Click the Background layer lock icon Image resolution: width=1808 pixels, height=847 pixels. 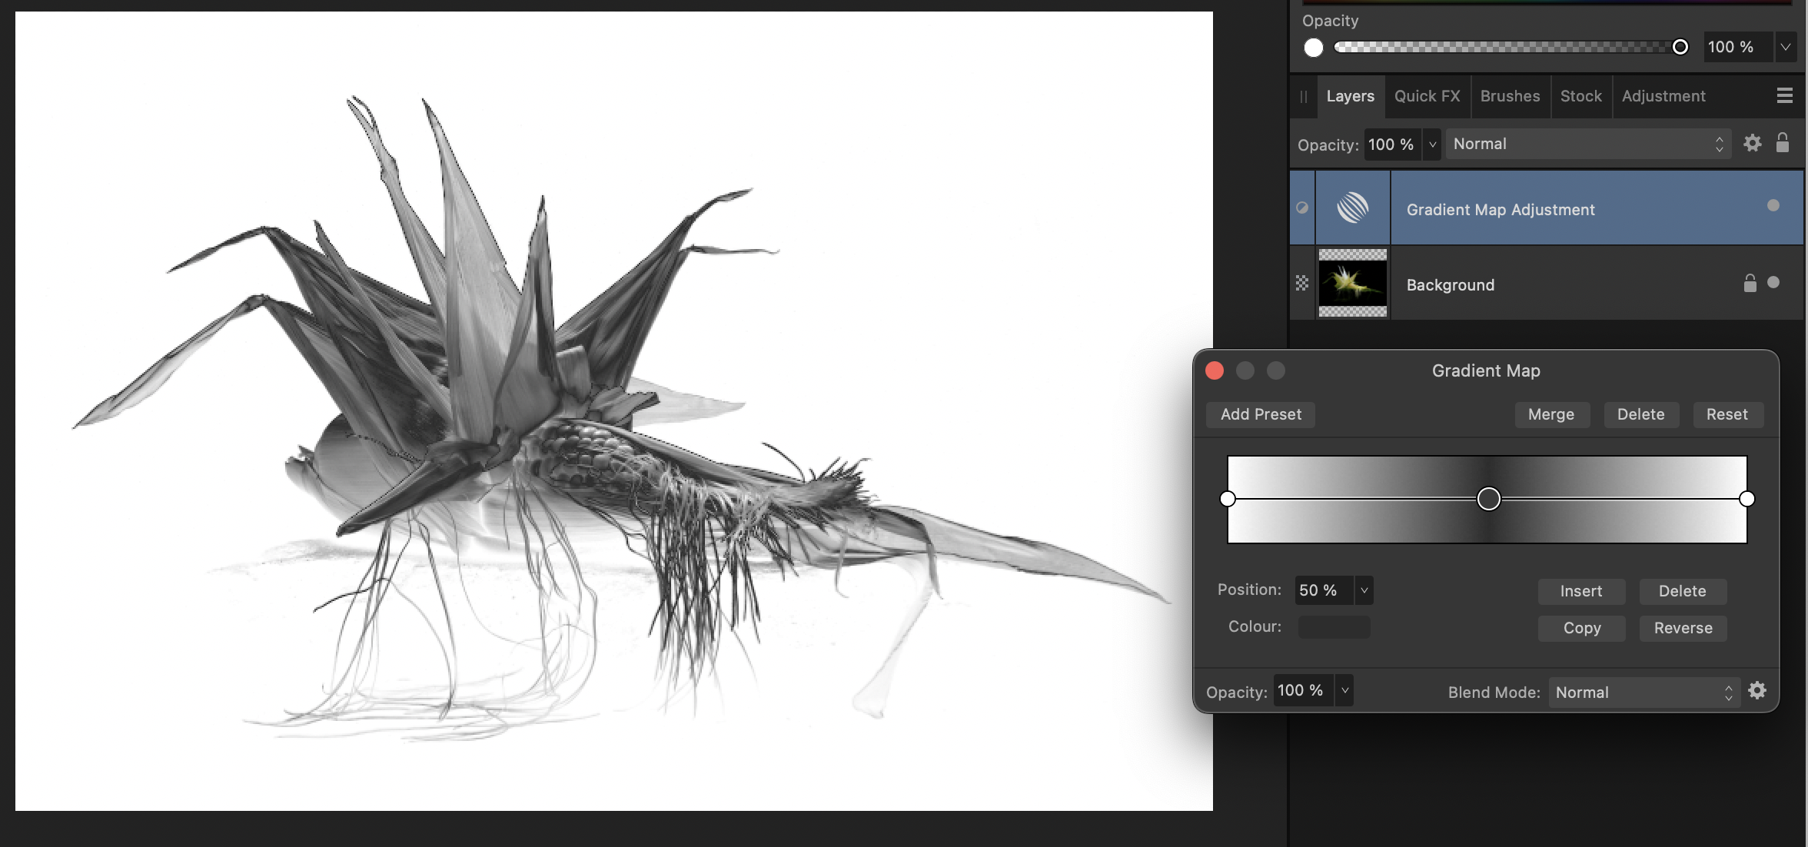[x=1750, y=284]
